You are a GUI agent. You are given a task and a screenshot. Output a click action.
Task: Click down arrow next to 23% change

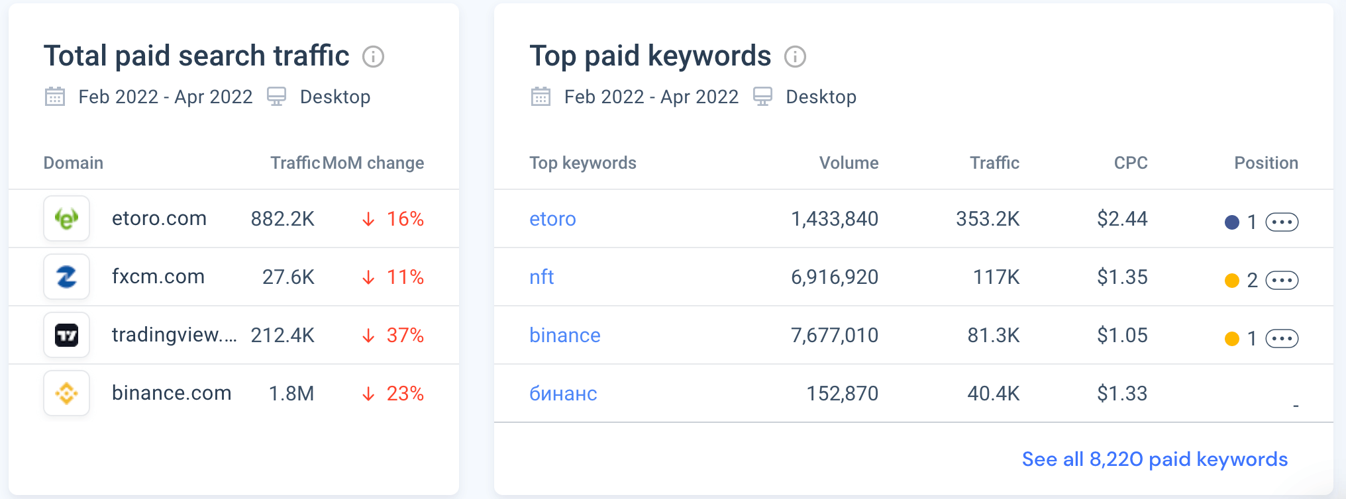click(368, 394)
